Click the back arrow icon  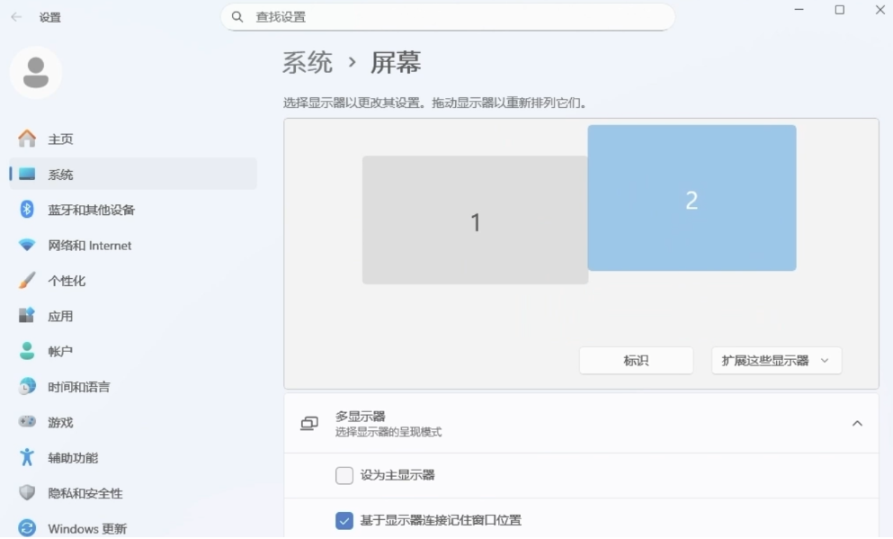[x=16, y=17]
